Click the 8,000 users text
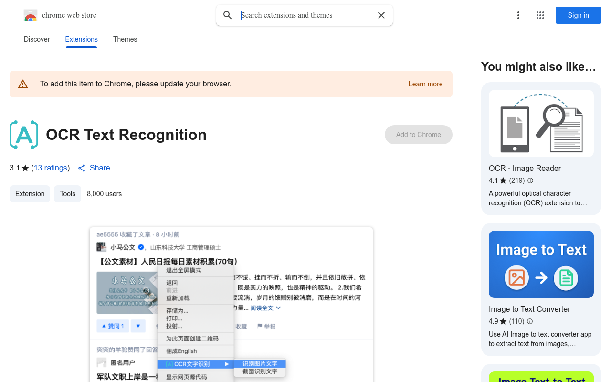Image resolution: width=611 pixels, height=382 pixels. click(x=104, y=194)
